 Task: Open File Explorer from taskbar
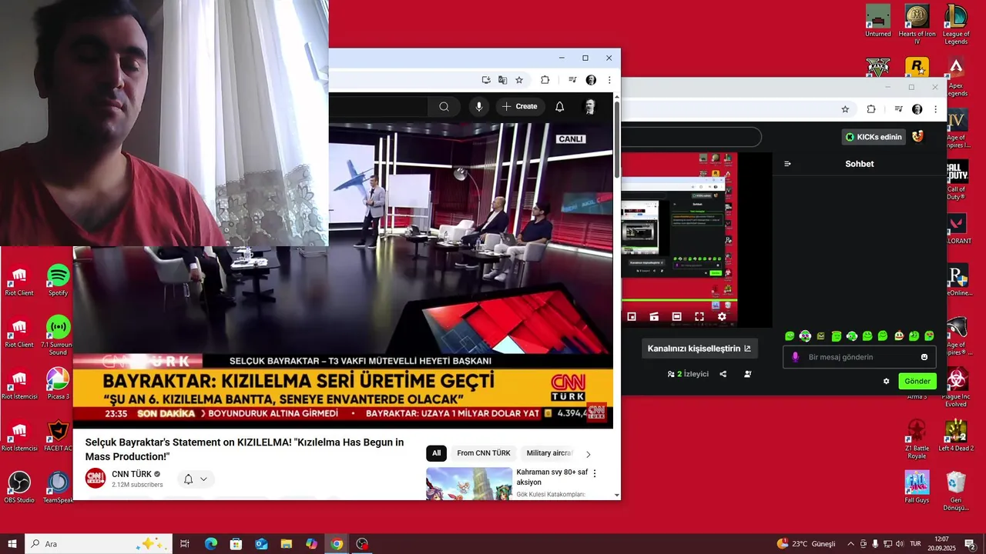tap(286, 544)
